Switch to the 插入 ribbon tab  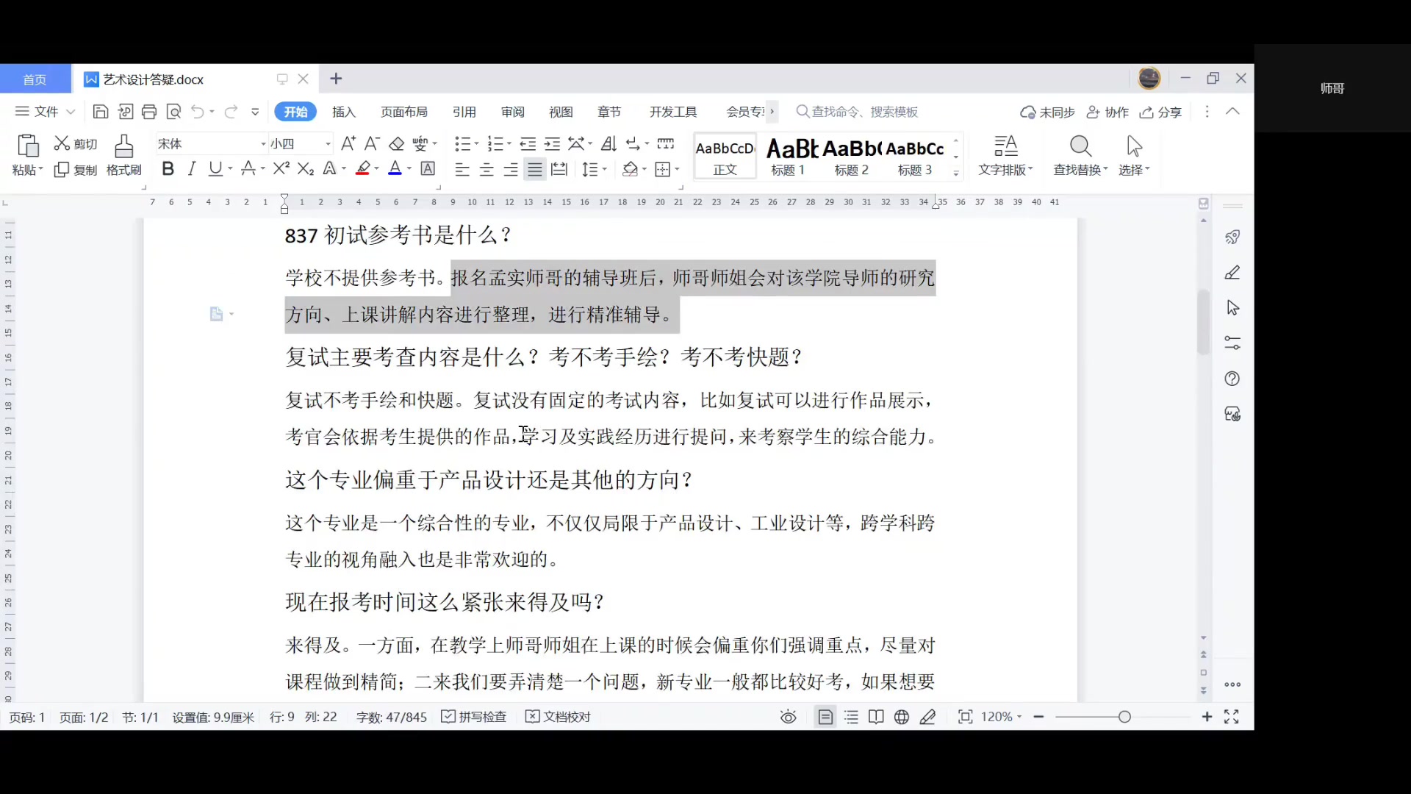pyautogui.click(x=343, y=112)
